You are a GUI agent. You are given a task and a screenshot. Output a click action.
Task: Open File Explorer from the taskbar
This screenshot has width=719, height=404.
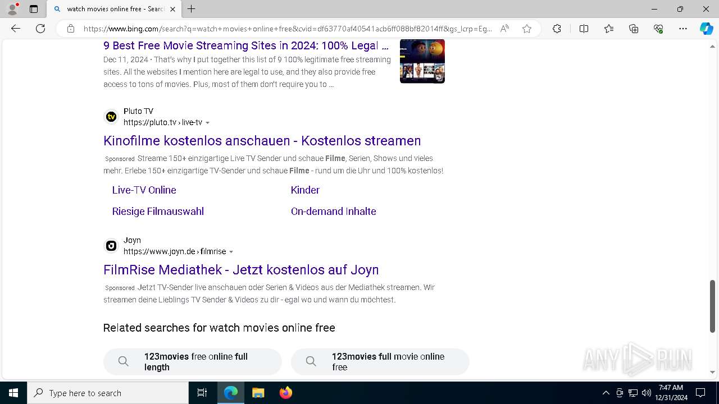click(x=258, y=393)
